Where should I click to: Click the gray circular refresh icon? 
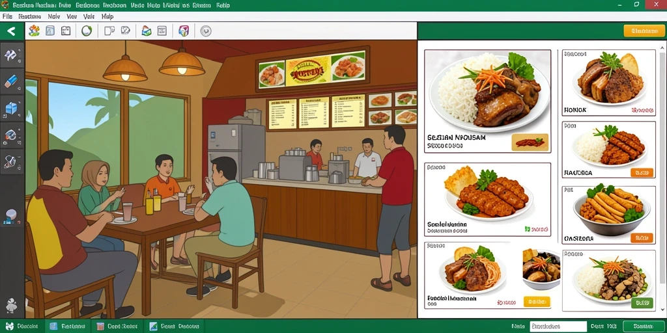(x=206, y=31)
